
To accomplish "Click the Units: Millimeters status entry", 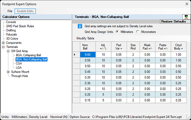I will click(x=14, y=117).
